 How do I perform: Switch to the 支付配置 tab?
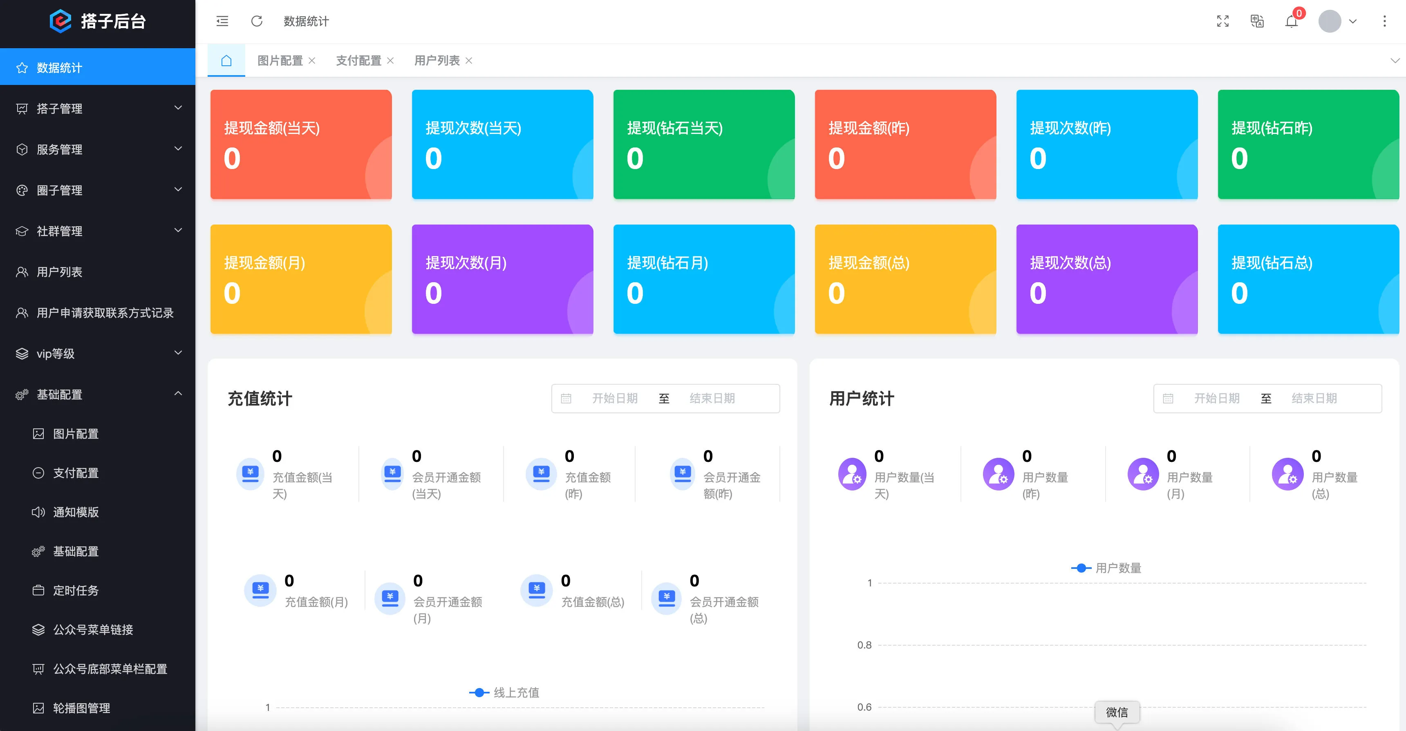[358, 60]
